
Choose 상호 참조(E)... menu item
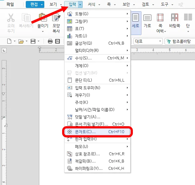click(97, 154)
